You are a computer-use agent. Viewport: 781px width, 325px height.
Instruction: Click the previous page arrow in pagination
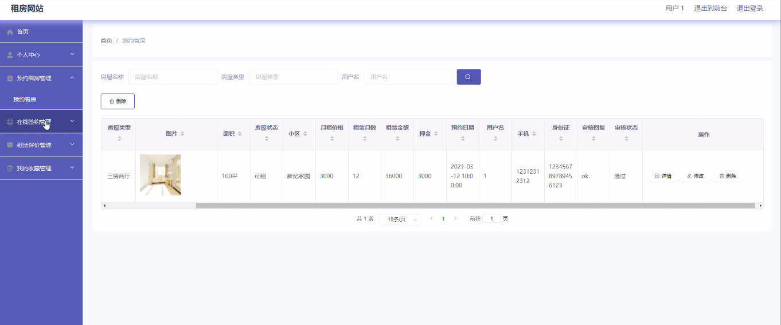(x=431, y=218)
